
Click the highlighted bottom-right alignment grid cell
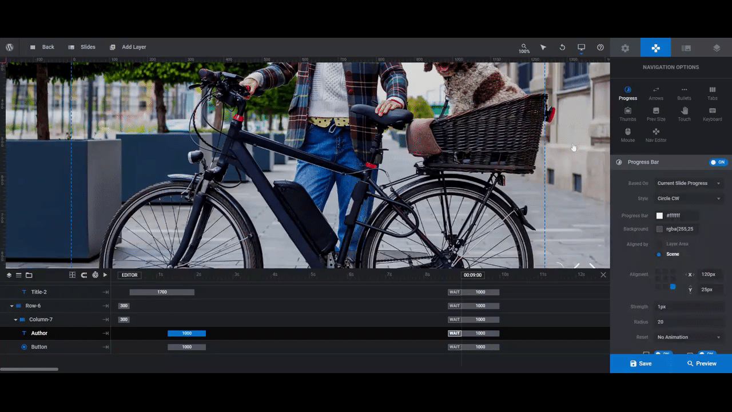[673, 287]
